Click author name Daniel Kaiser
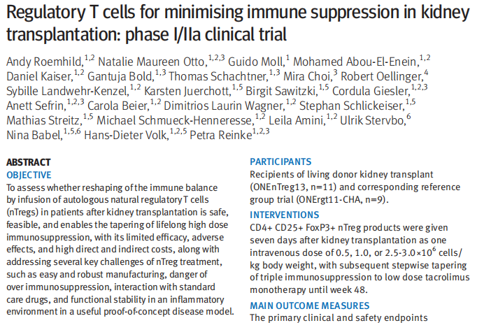The height and width of the screenshot is (323, 477). (x=36, y=75)
